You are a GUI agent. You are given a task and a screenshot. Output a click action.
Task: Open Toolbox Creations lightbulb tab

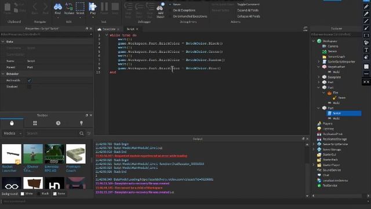[x=81, y=123]
